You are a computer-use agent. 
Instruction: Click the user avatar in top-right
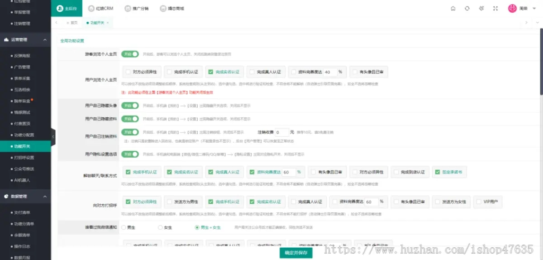(x=512, y=8)
